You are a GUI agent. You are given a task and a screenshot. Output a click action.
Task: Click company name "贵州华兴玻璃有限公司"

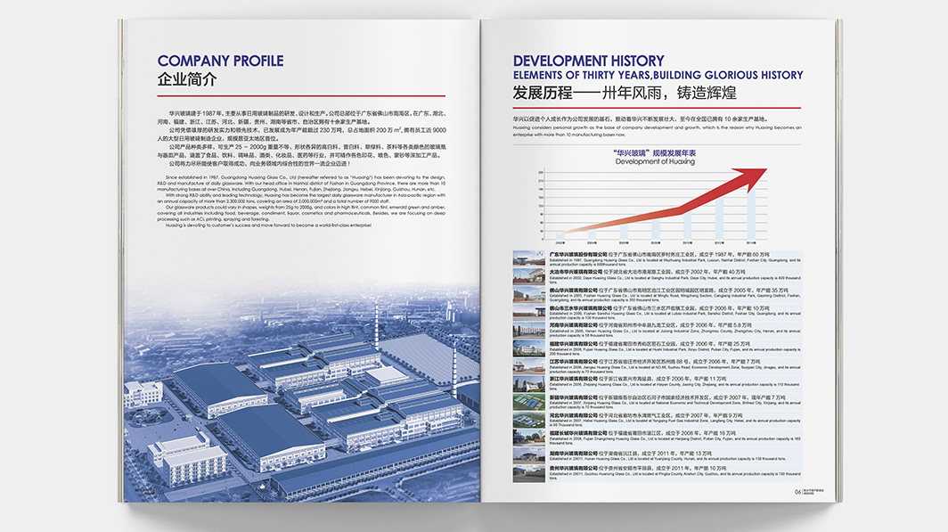click(x=573, y=469)
